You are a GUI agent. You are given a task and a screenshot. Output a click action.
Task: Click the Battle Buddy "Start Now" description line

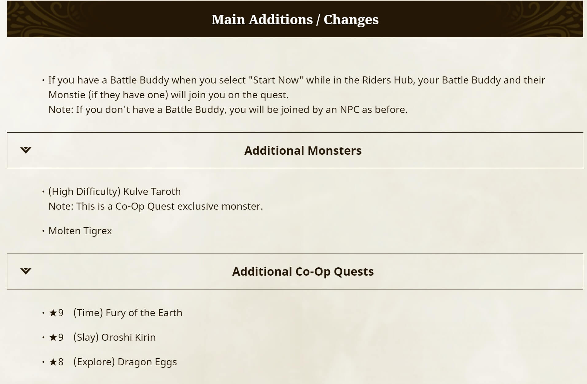(297, 80)
